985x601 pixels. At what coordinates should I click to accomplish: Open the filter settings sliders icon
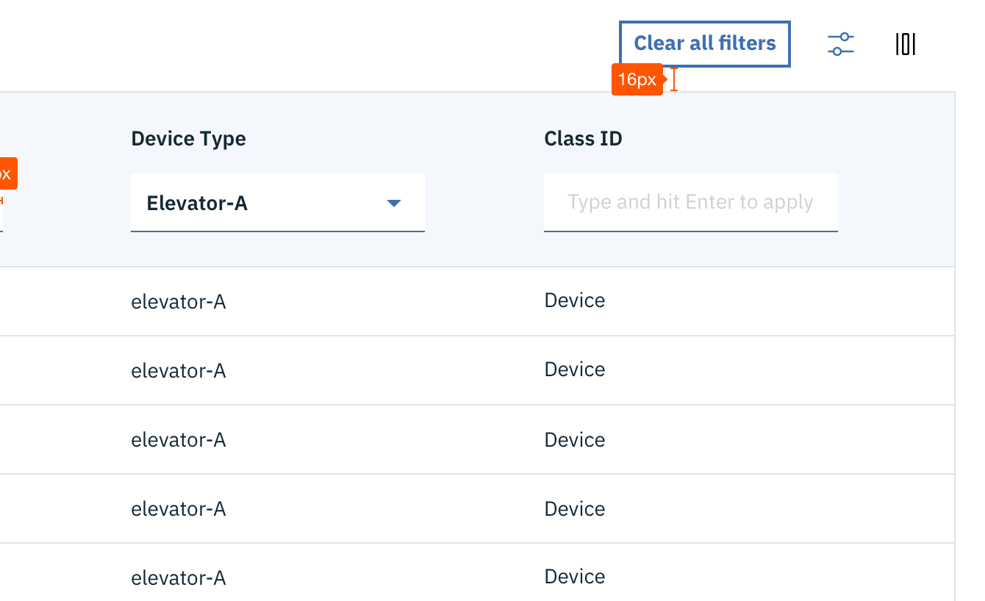[x=840, y=44]
